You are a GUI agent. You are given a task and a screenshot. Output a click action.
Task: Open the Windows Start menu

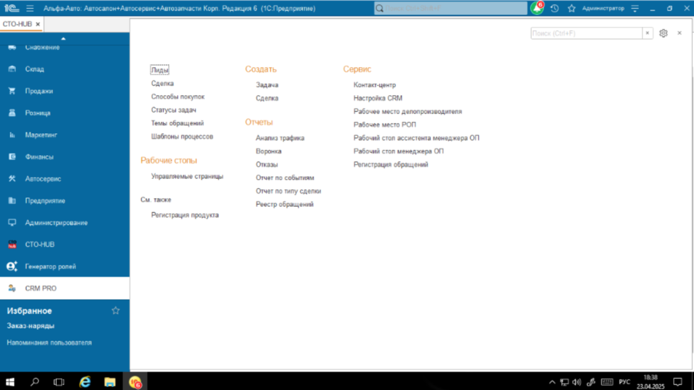(x=10, y=382)
